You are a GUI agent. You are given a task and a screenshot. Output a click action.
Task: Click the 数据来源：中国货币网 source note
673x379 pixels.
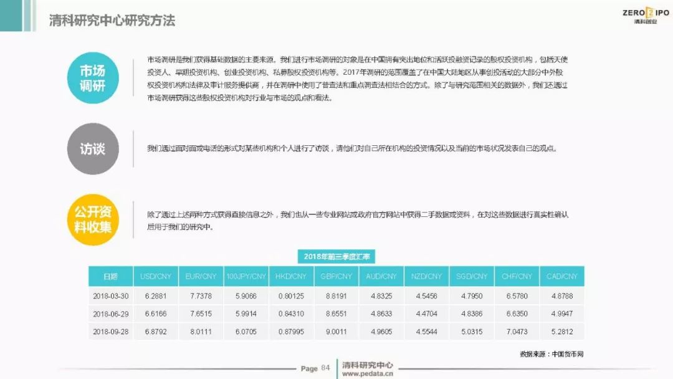click(551, 354)
